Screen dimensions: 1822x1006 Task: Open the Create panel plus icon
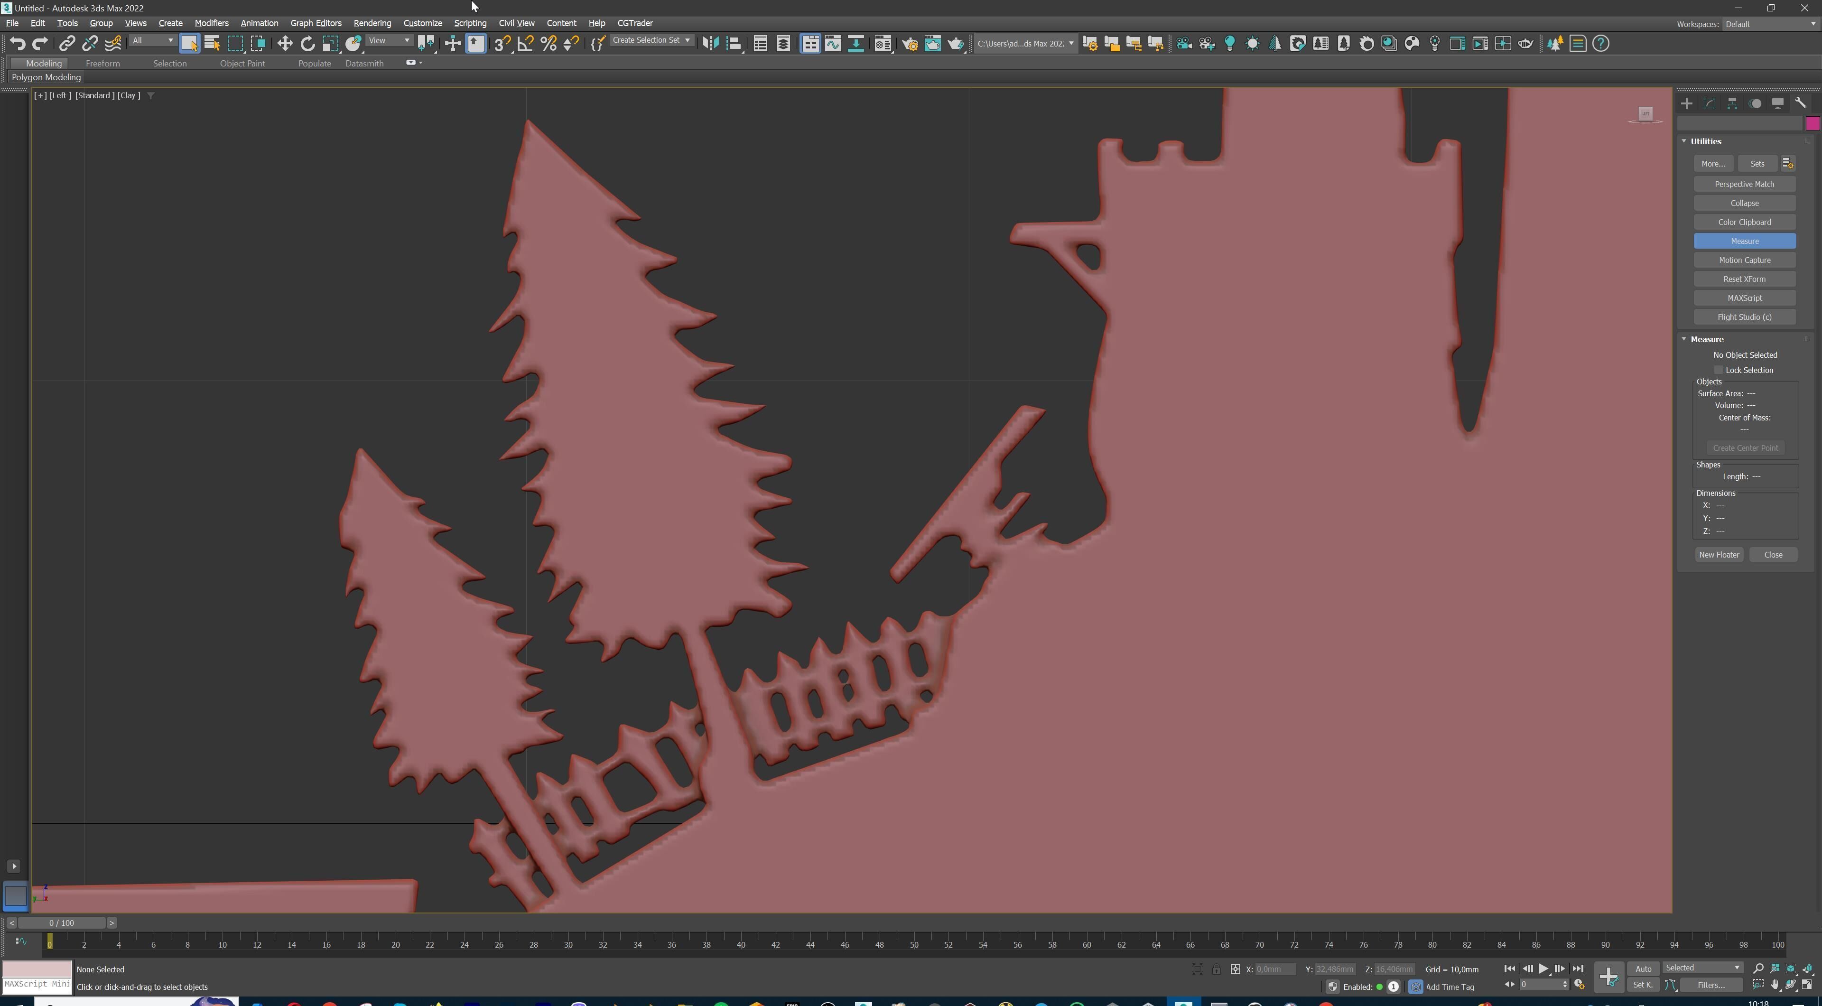[1687, 103]
